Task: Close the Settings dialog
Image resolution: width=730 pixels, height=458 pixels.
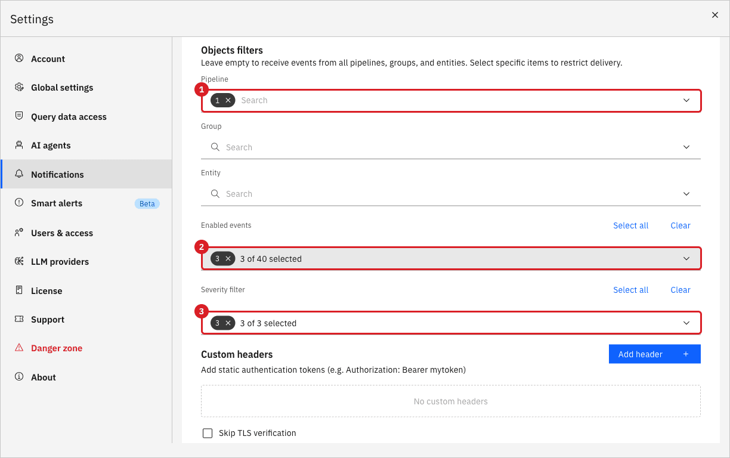Action: (x=715, y=15)
